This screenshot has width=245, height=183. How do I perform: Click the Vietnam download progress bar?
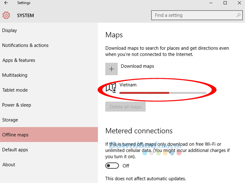pos(163,93)
